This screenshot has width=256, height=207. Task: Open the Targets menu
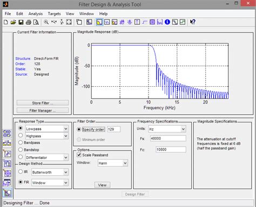[x=54, y=13]
